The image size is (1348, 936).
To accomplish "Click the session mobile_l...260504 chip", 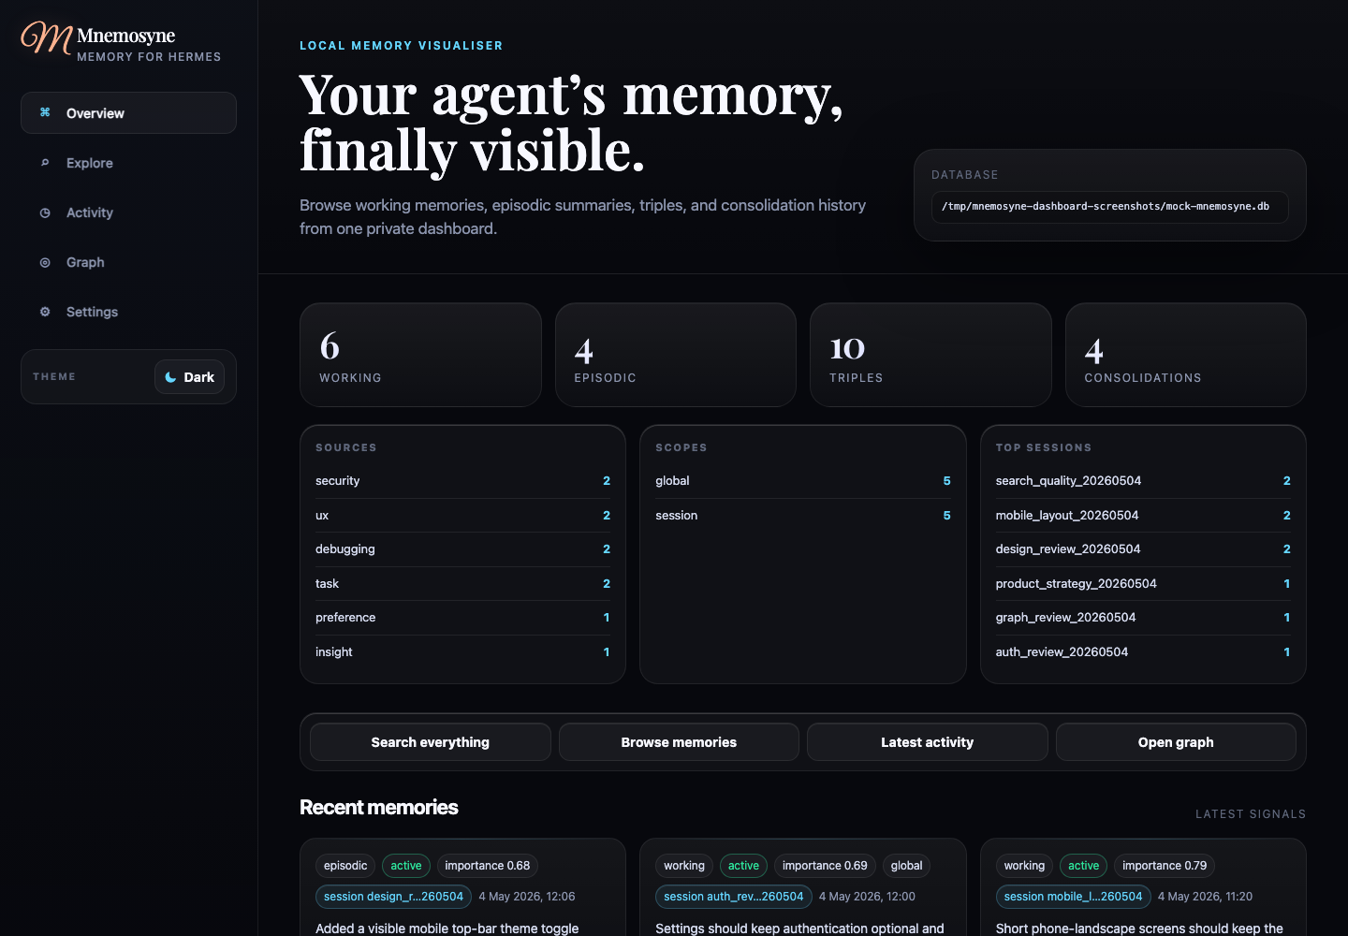I will (x=1073, y=897).
